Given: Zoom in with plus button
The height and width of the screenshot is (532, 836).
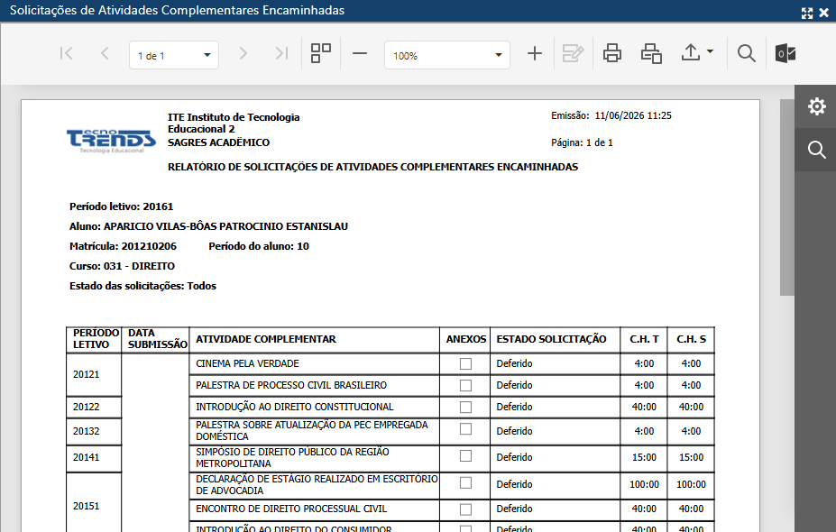Looking at the screenshot, I should click(534, 53).
